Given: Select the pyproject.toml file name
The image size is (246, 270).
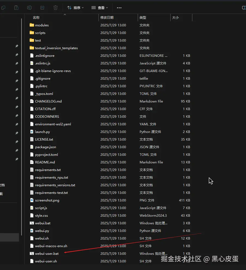Looking at the screenshot, I should [46, 155].
